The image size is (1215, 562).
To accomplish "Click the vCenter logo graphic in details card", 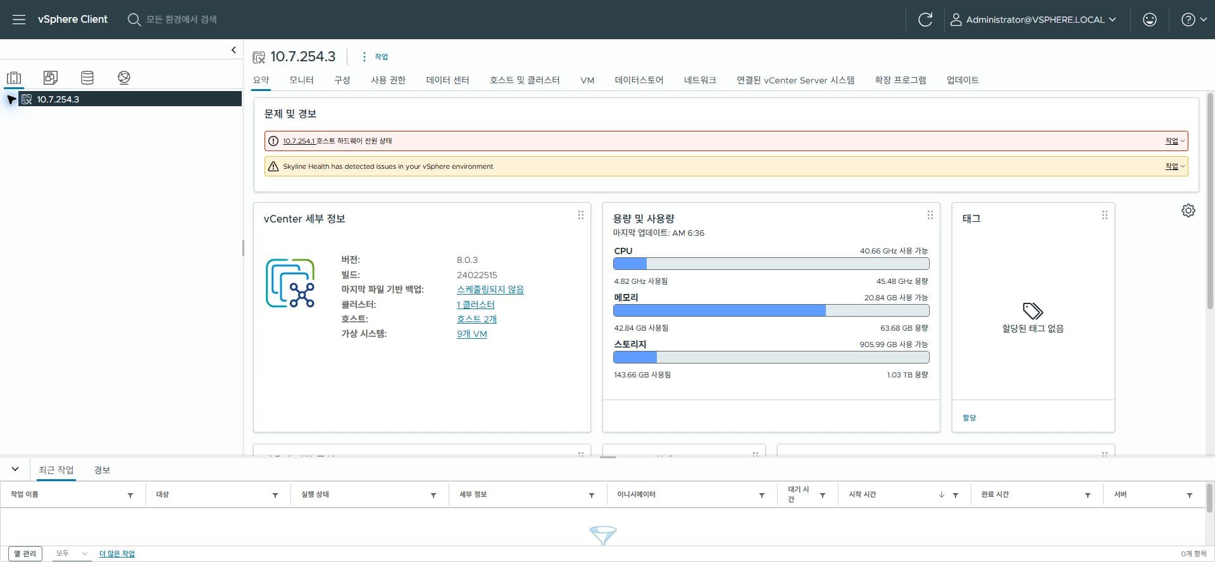I will coord(290,283).
